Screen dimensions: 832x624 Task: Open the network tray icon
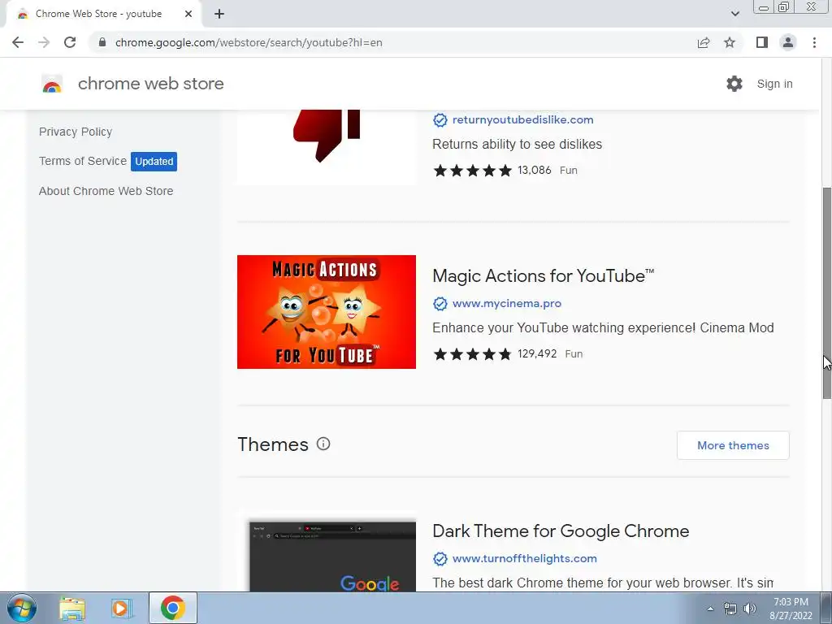tap(730, 609)
